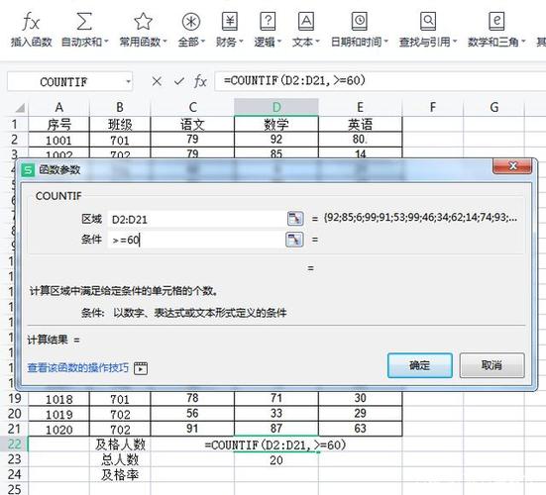Expand the 财务 dropdown arrow
The width and height of the screenshot is (546, 495).
click(241, 43)
